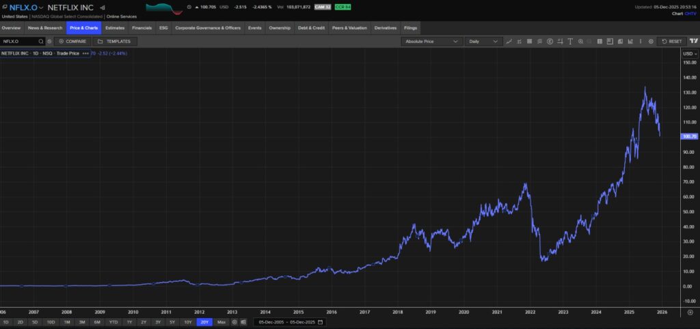Switch chart range to YTD
This screenshot has height=329, width=700.
[x=113, y=321]
